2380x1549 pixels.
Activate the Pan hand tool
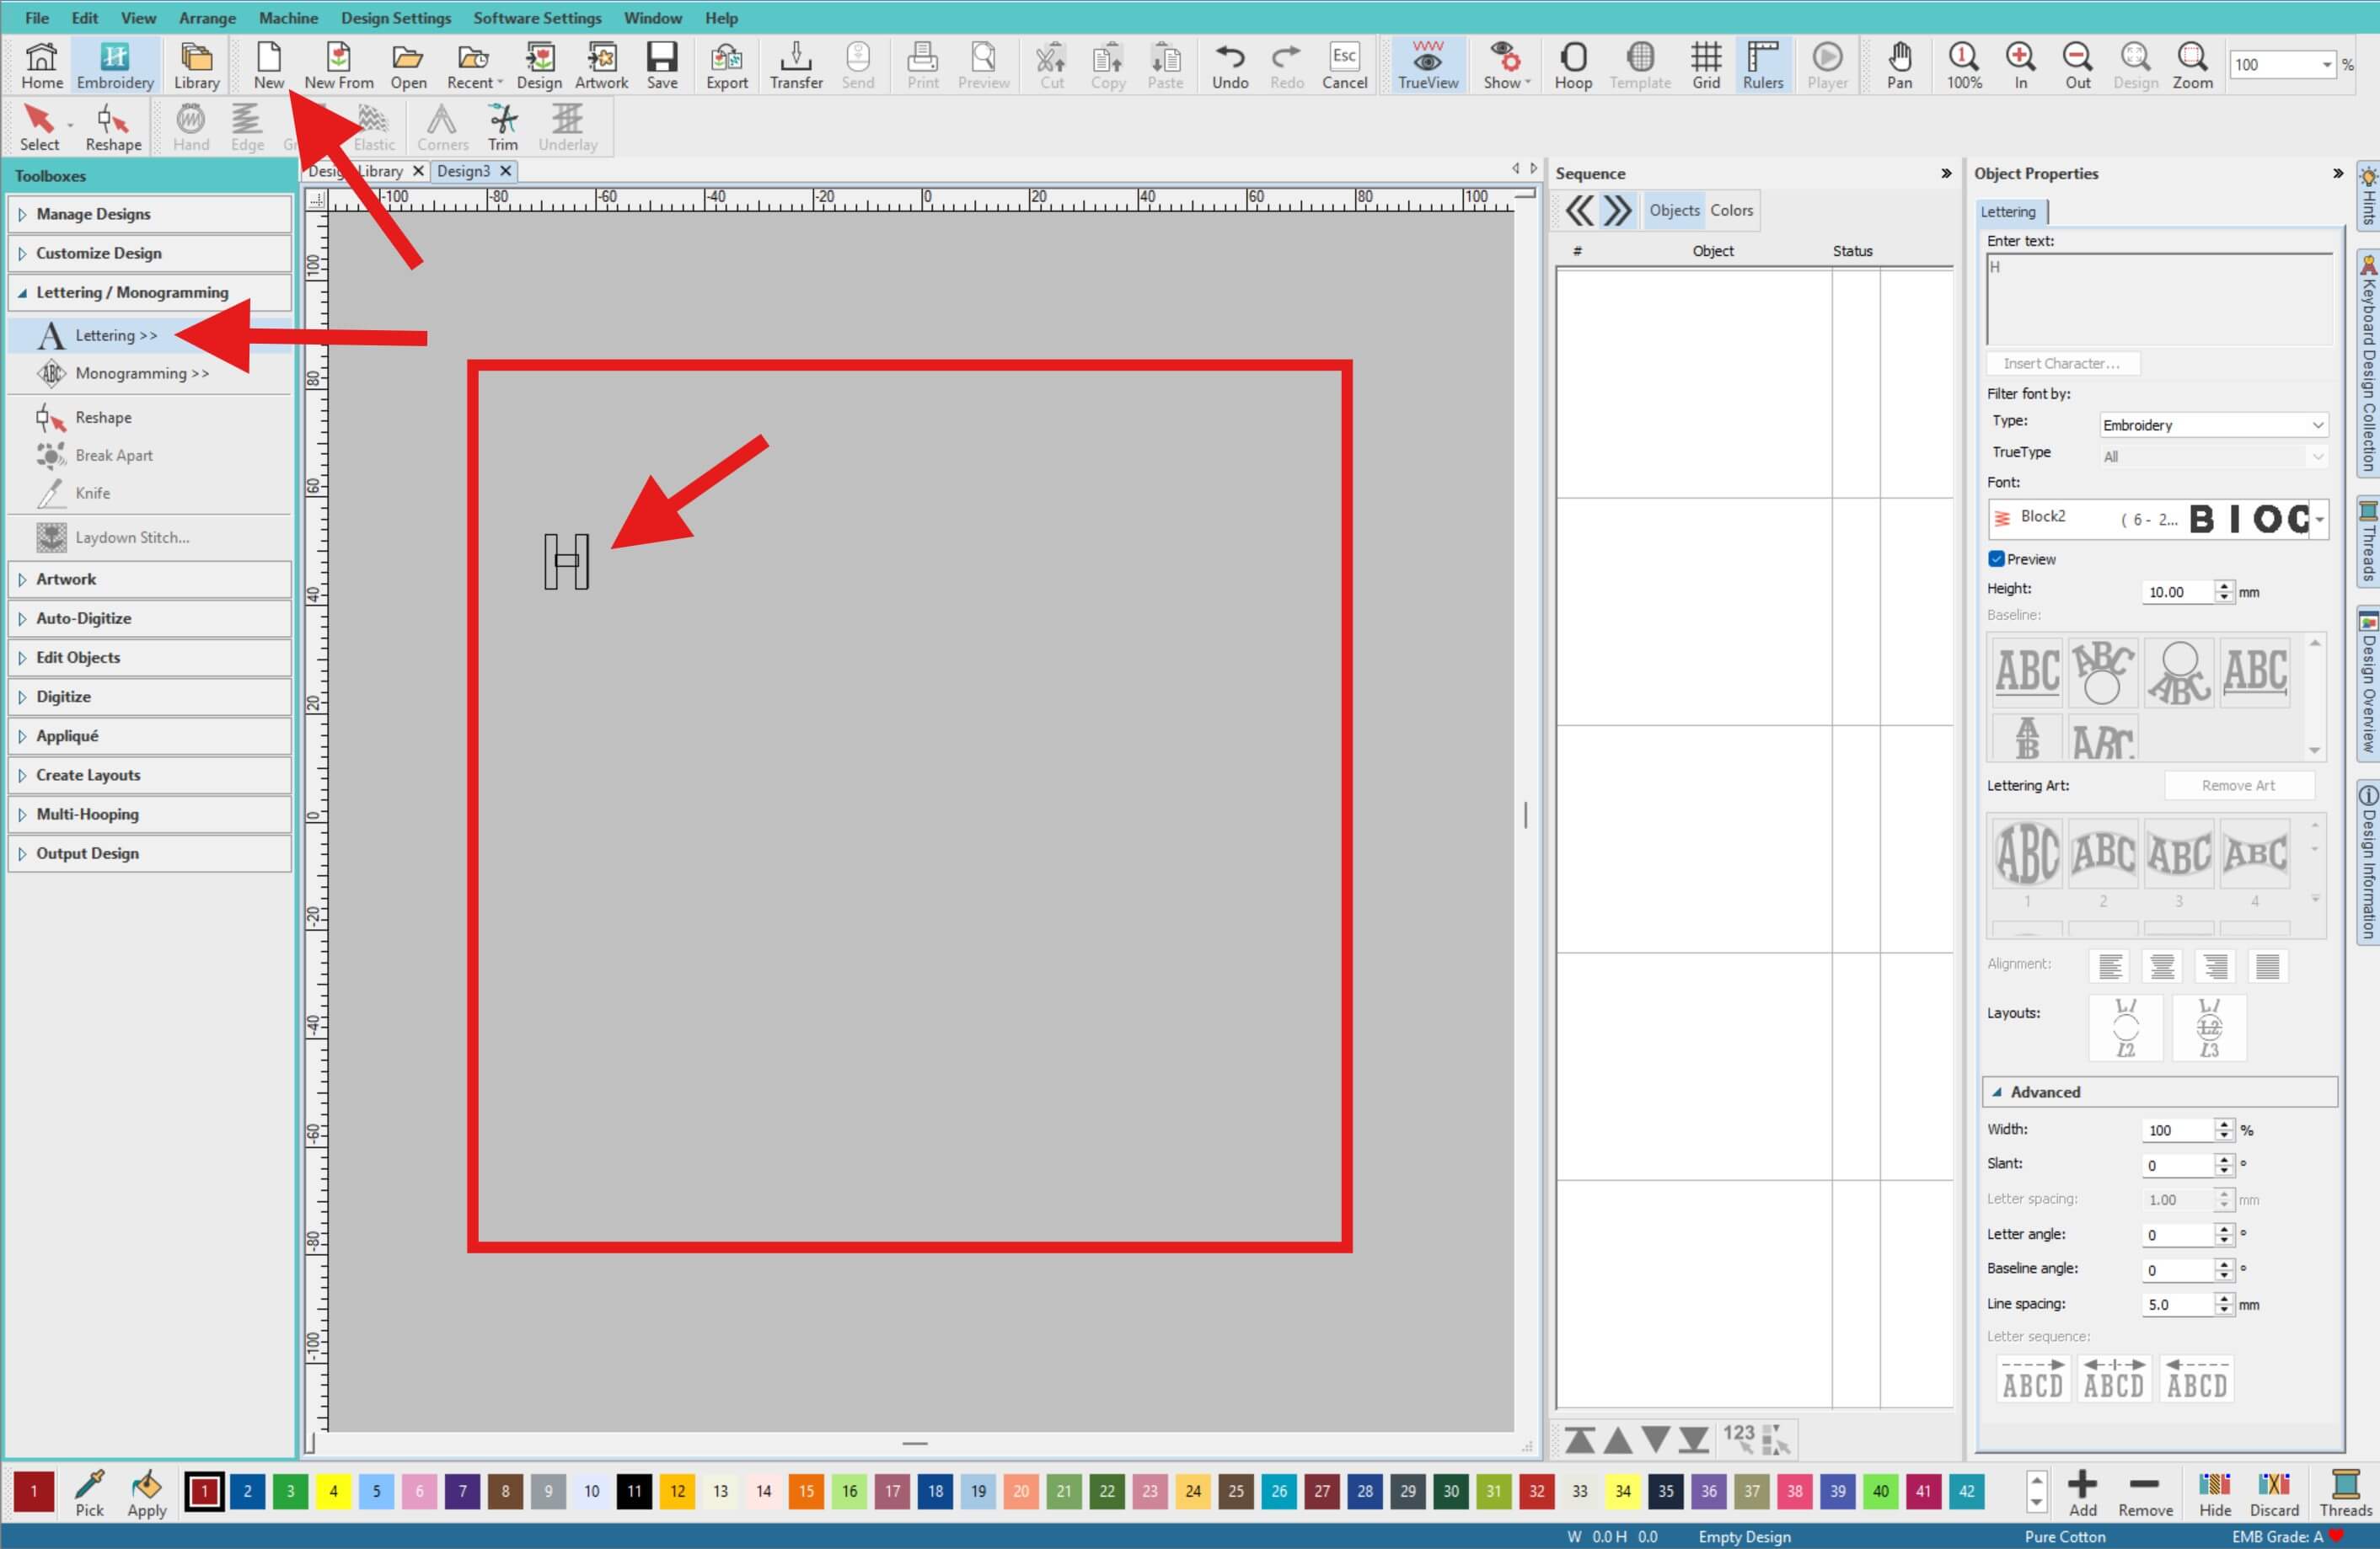[1900, 65]
